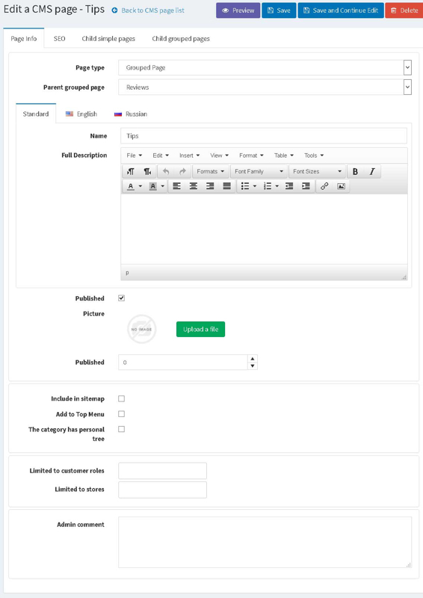This screenshot has height=598, width=423.
Task: Enable Add to Top Menu checkbox
Action: pyautogui.click(x=121, y=414)
